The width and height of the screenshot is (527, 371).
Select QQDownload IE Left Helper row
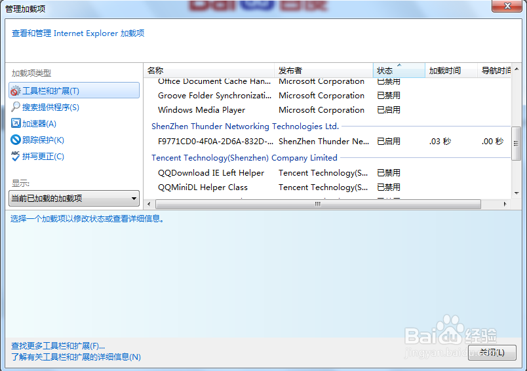(x=327, y=173)
